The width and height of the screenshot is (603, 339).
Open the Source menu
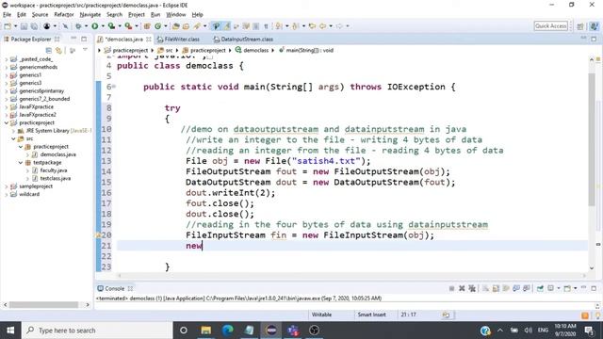[40, 15]
